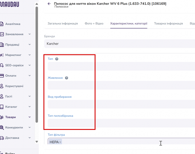
Task: Open the Тип пилозбірника dropdown field
Action: pos(121,123)
